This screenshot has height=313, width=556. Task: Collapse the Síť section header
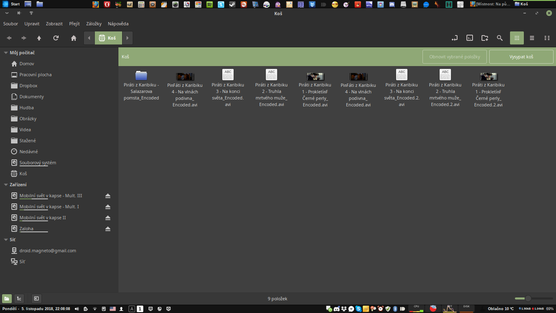tap(6, 240)
